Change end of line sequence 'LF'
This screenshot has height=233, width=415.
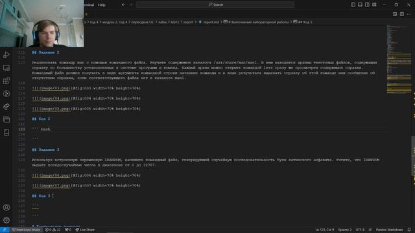pyautogui.click(x=370, y=230)
